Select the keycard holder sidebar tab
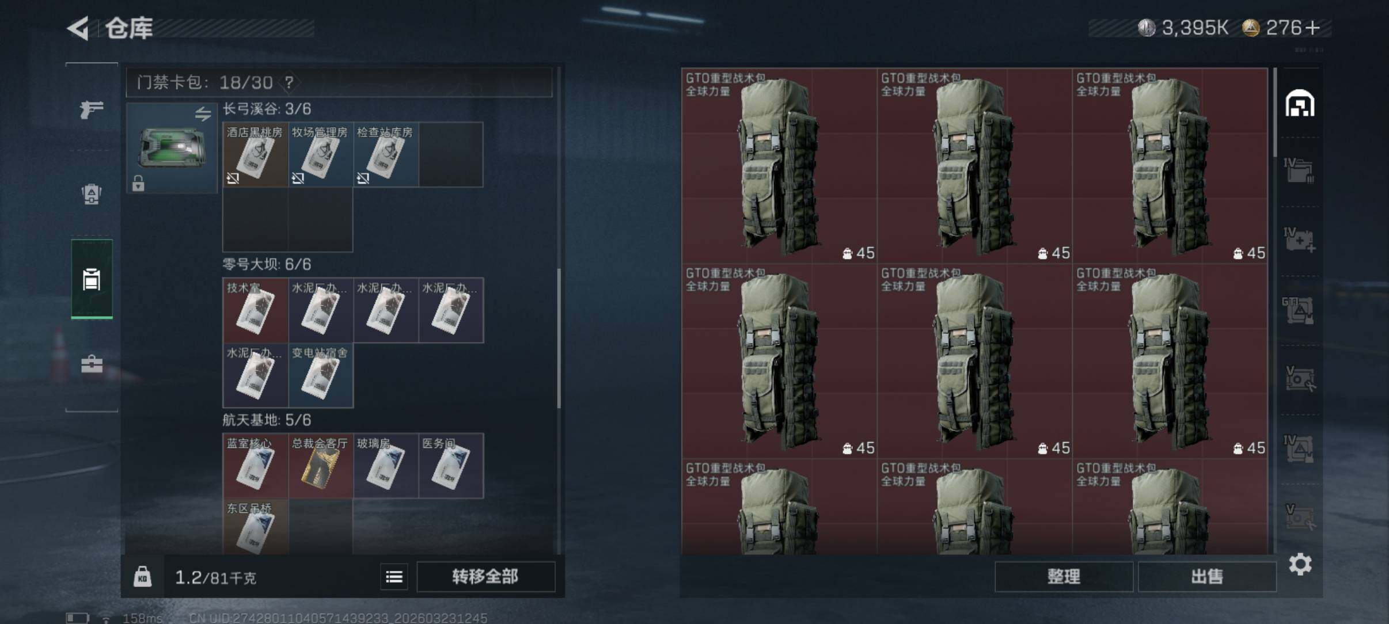The width and height of the screenshot is (1389, 624). (x=92, y=279)
